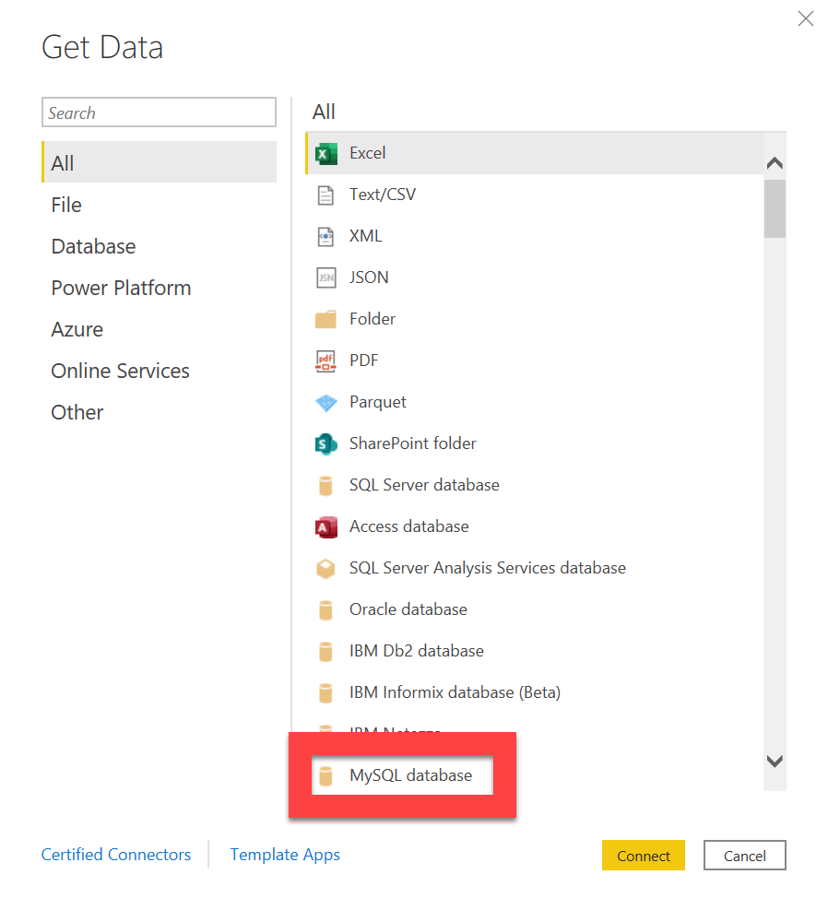Choose the Text/CSV data source
828x910 pixels.
(x=382, y=194)
